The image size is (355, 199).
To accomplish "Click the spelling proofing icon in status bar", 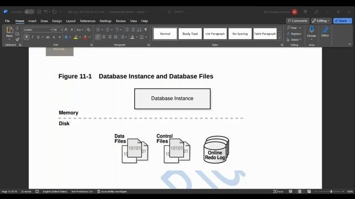I will coord(37,192).
